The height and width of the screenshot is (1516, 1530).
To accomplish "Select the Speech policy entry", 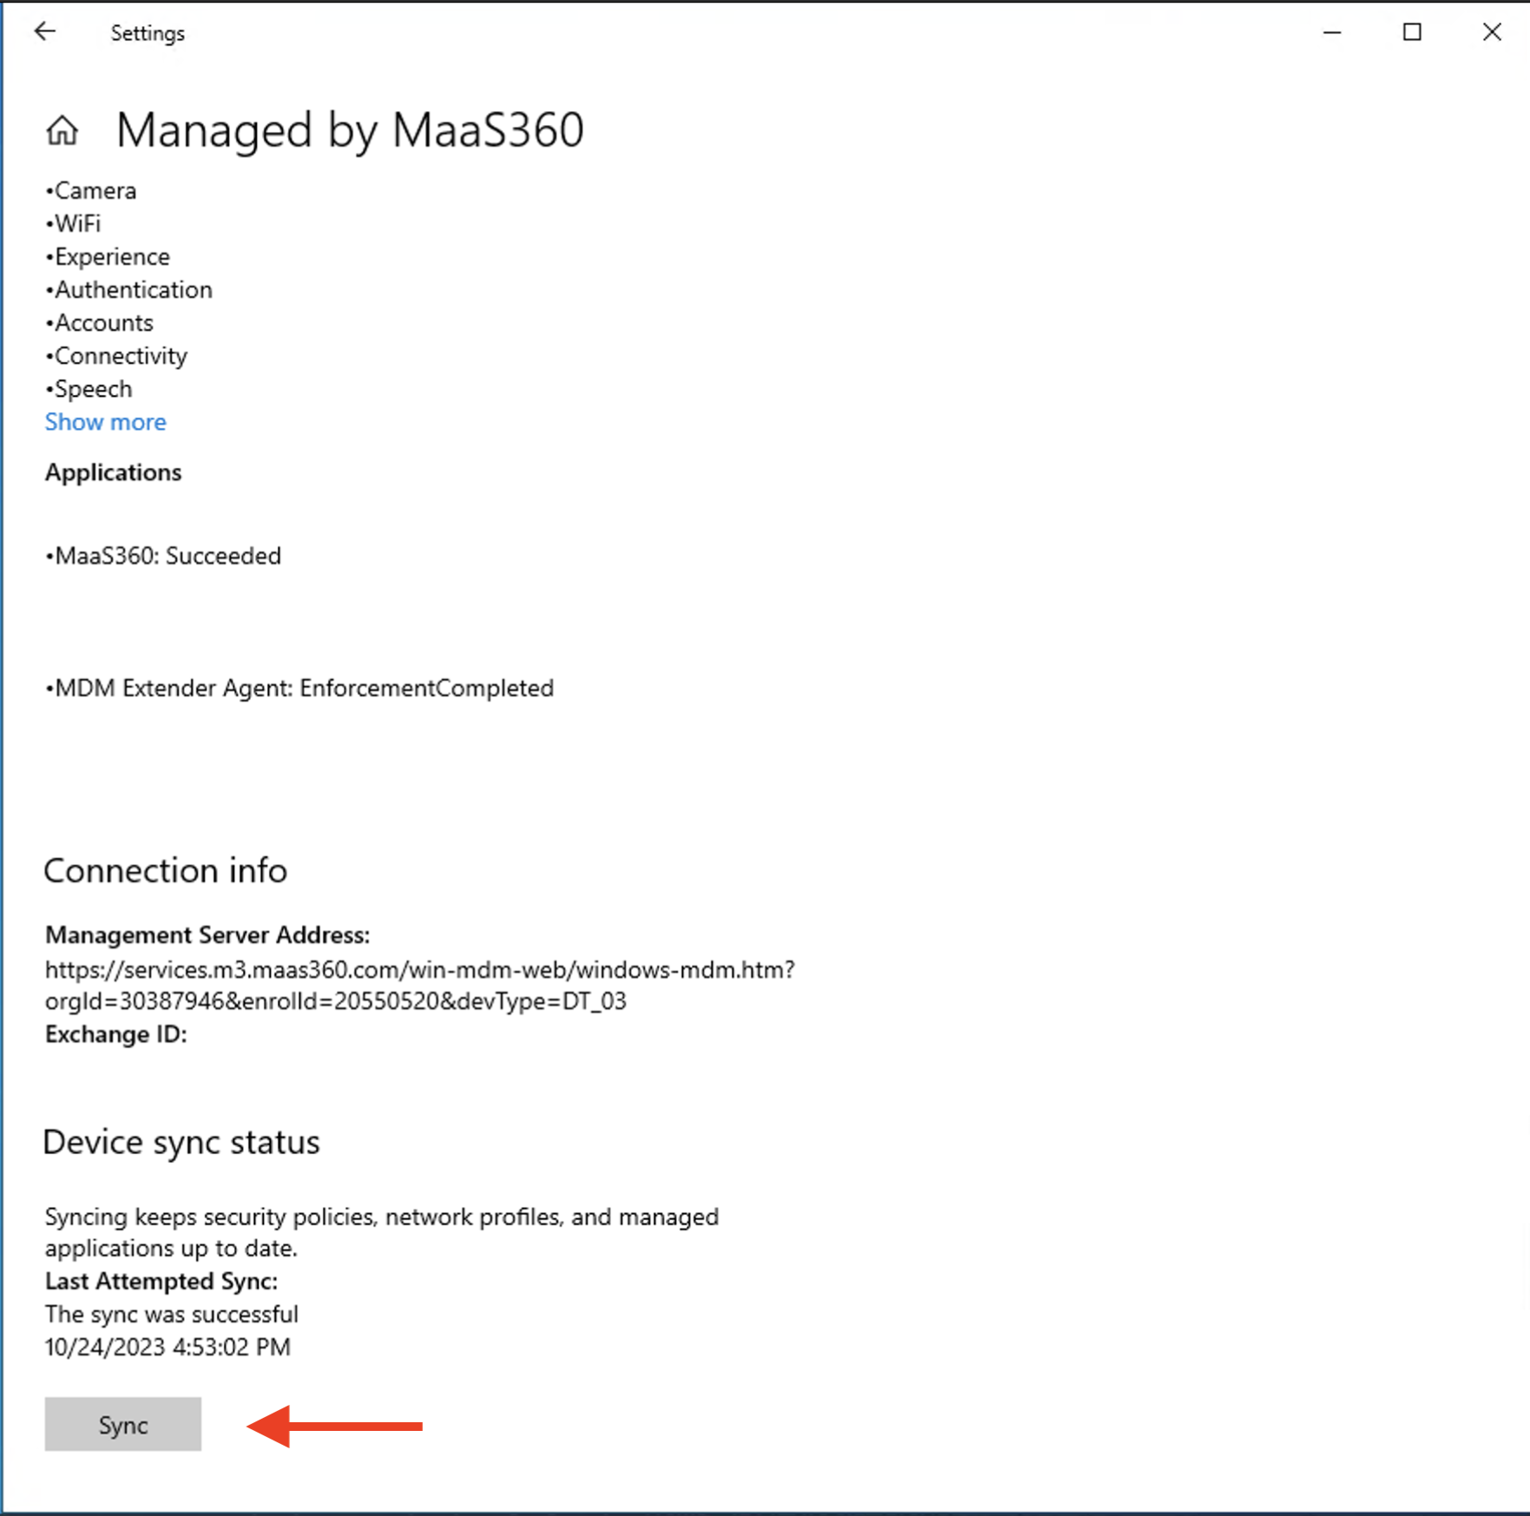I will click(89, 389).
